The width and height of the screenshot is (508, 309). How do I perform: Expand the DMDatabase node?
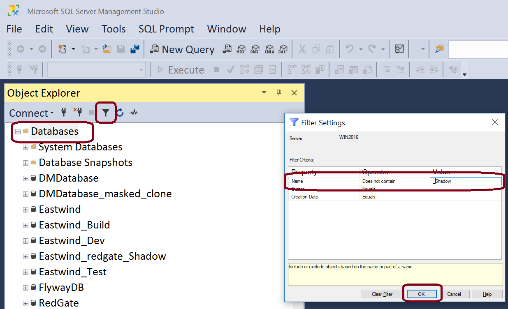pyautogui.click(x=26, y=178)
